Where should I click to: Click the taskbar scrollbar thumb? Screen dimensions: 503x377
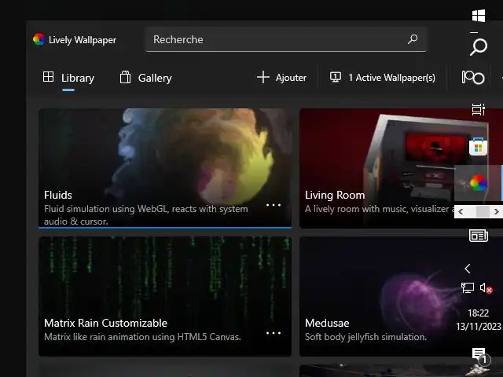483,211
